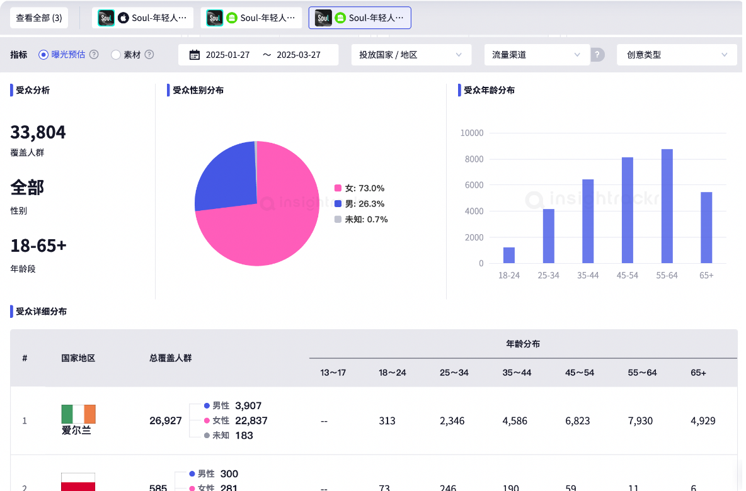The height and width of the screenshot is (491, 746).
Task: Click the total 26,927 in the Ireland row
Action: pos(166,420)
